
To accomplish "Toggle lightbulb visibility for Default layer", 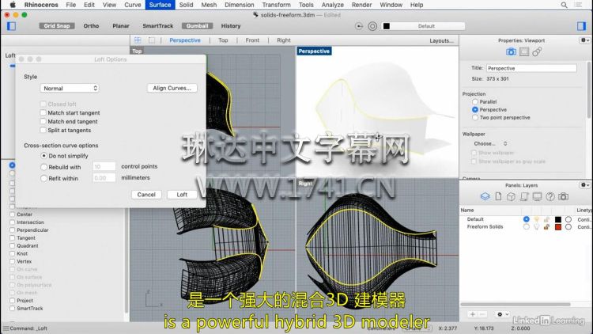I will (536, 219).
